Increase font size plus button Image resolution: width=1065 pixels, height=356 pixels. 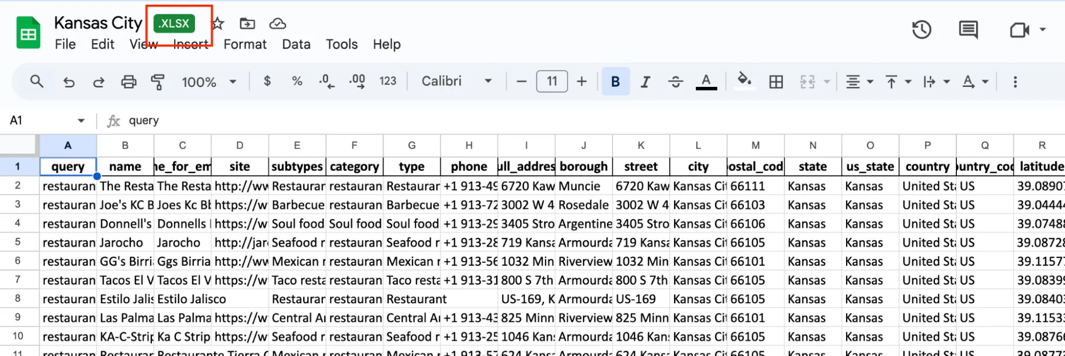[582, 82]
